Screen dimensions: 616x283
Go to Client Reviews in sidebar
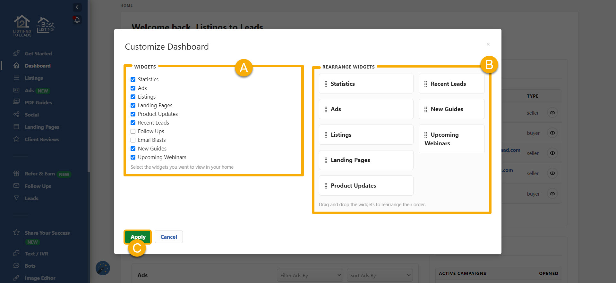pos(42,139)
